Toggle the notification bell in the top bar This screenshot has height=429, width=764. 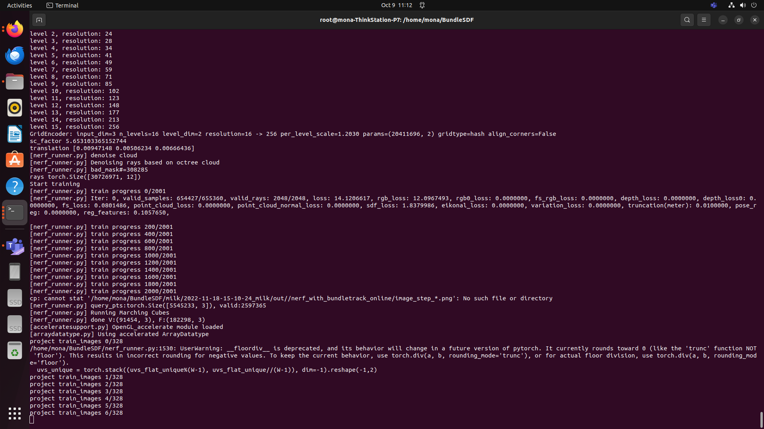coord(422,5)
